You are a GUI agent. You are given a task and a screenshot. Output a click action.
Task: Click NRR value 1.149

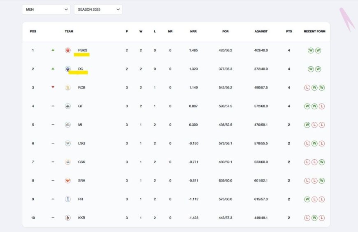(x=193, y=88)
